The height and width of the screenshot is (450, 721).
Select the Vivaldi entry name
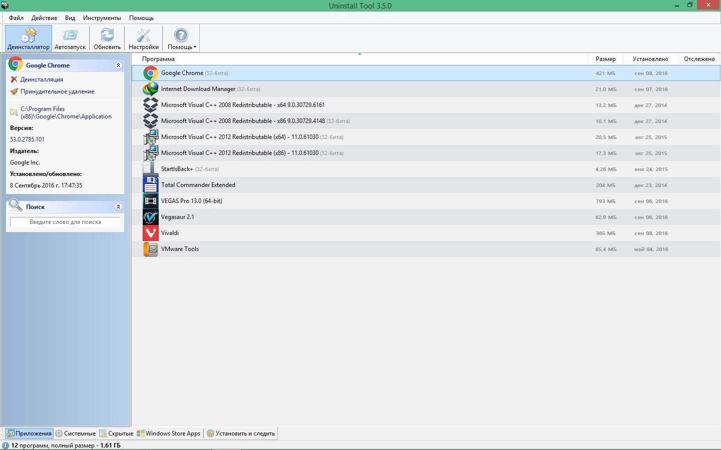coord(170,233)
